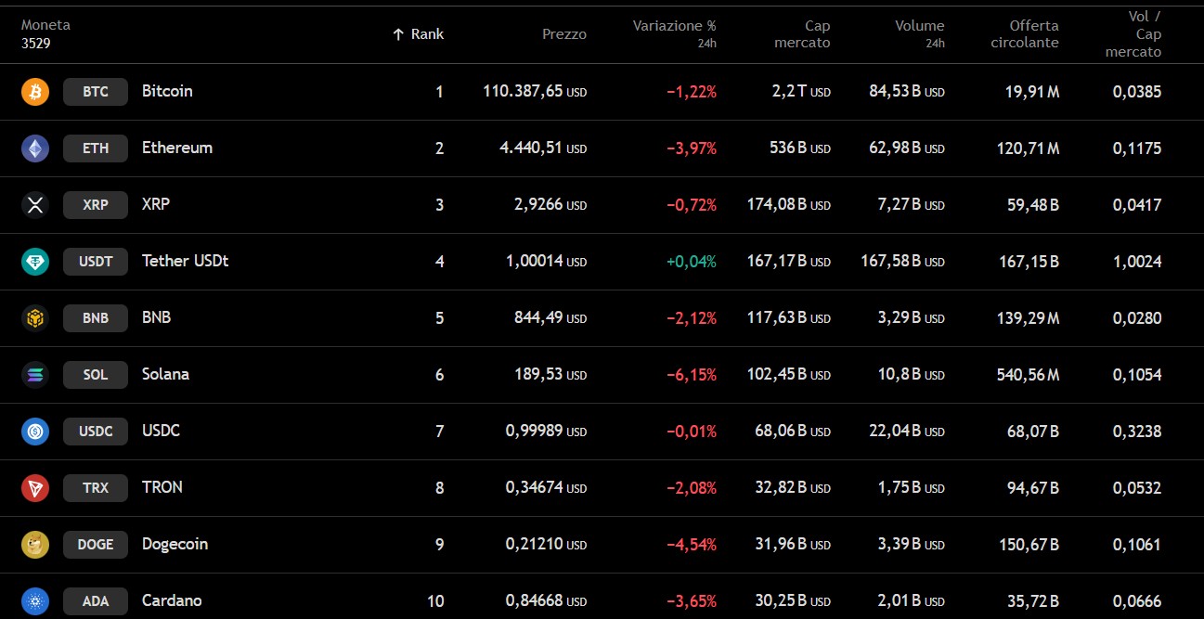Click the TRON red logo icon
This screenshot has height=619, width=1204.
pyautogui.click(x=35, y=488)
